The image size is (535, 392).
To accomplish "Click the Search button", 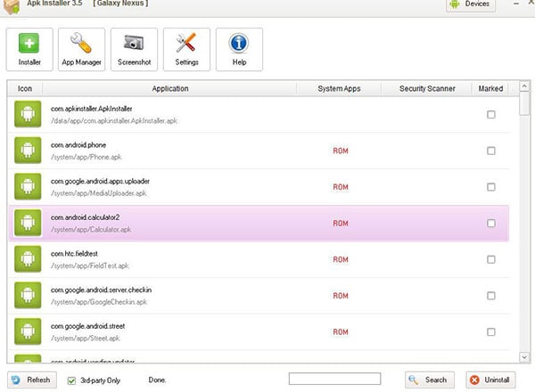I will pyautogui.click(x=430, y=380).
